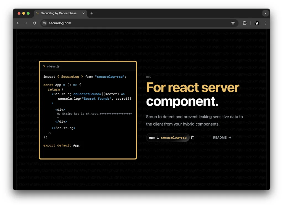
Task: Open the Chrome three-dot menu
Action: (x=265, y=23)
